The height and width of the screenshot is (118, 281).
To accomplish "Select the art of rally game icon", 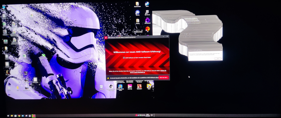I will point(130,87).
